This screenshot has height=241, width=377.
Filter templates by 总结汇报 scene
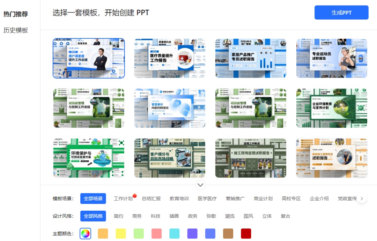(151, 198)
